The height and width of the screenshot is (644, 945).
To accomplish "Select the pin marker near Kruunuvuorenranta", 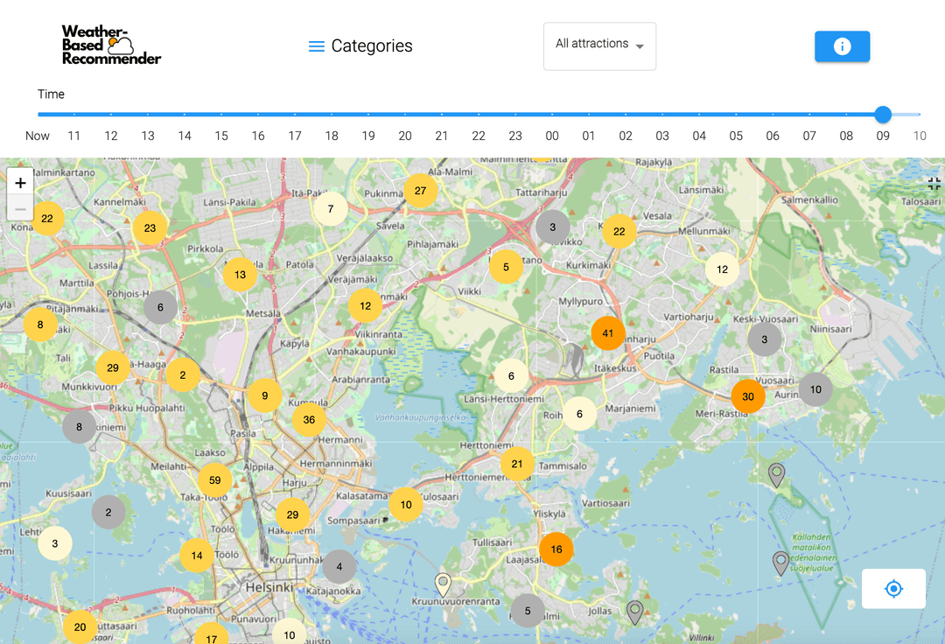I will (444, 584).
